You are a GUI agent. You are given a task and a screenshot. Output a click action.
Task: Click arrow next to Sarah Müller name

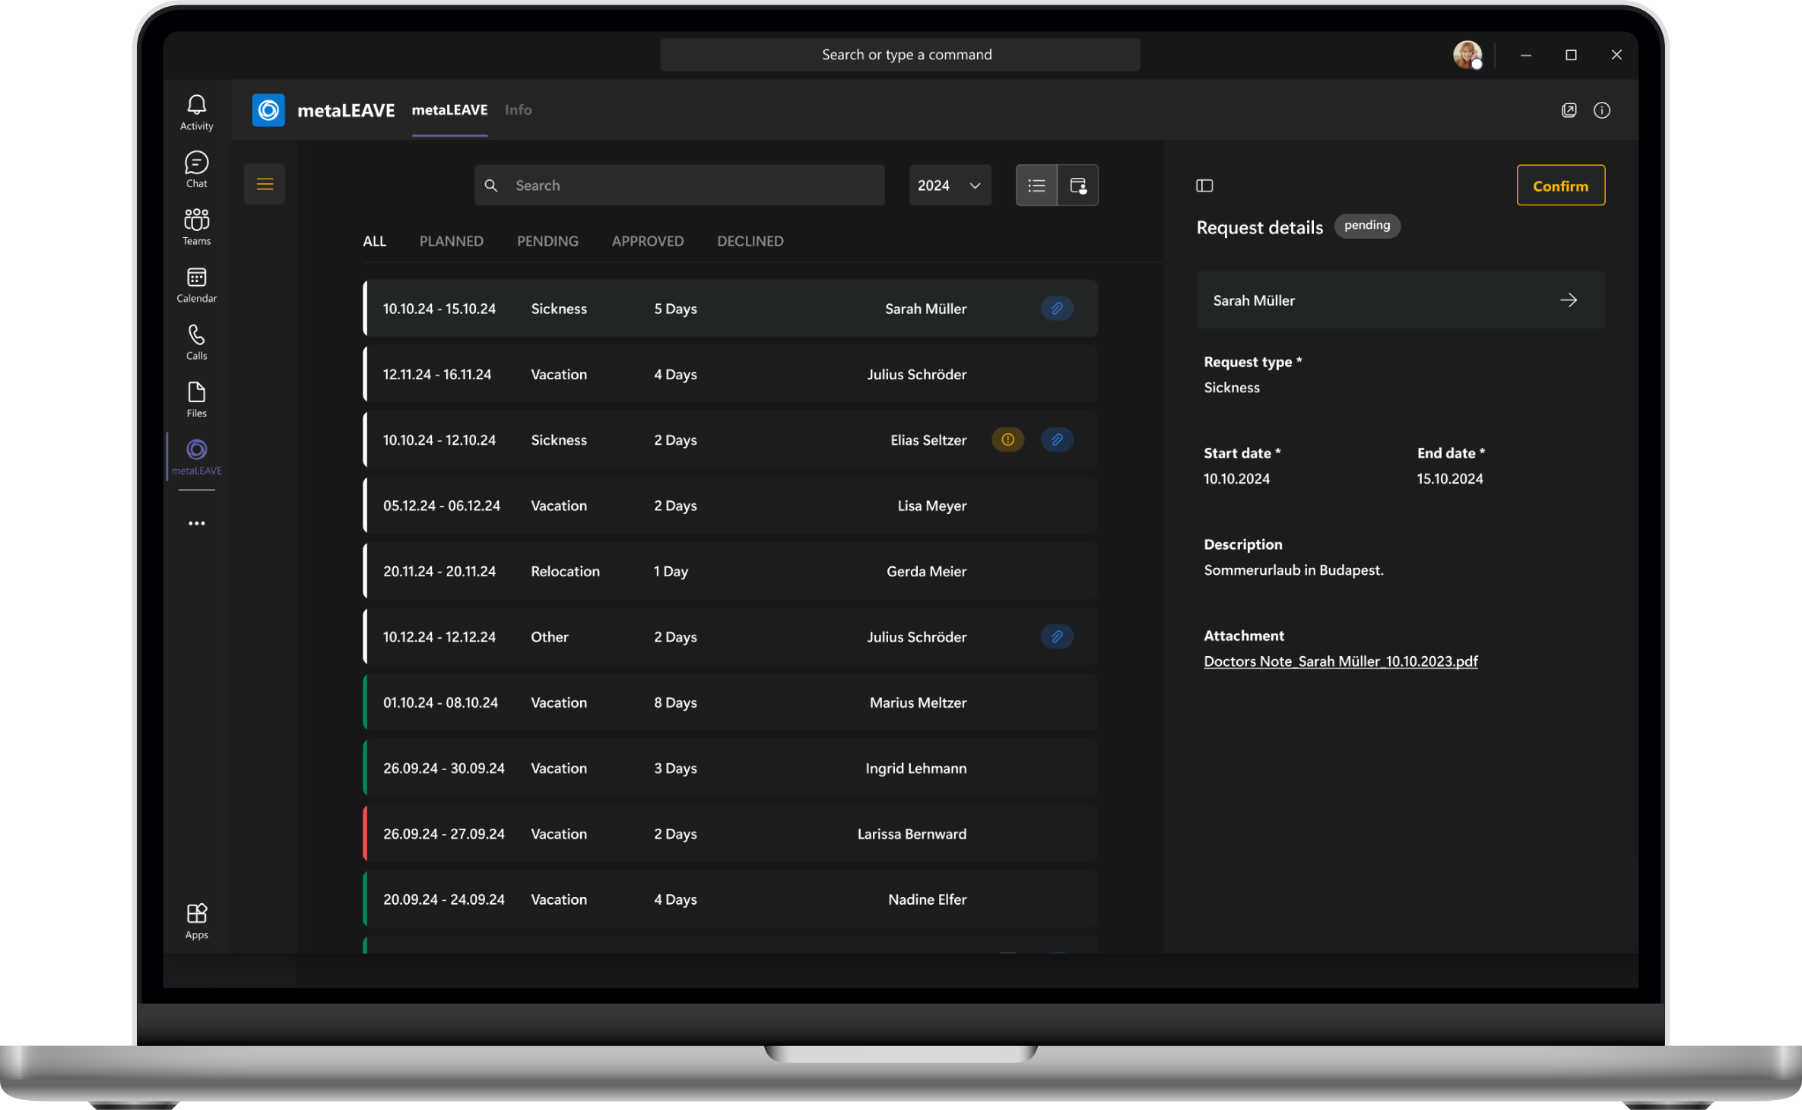coord(1568,300)
